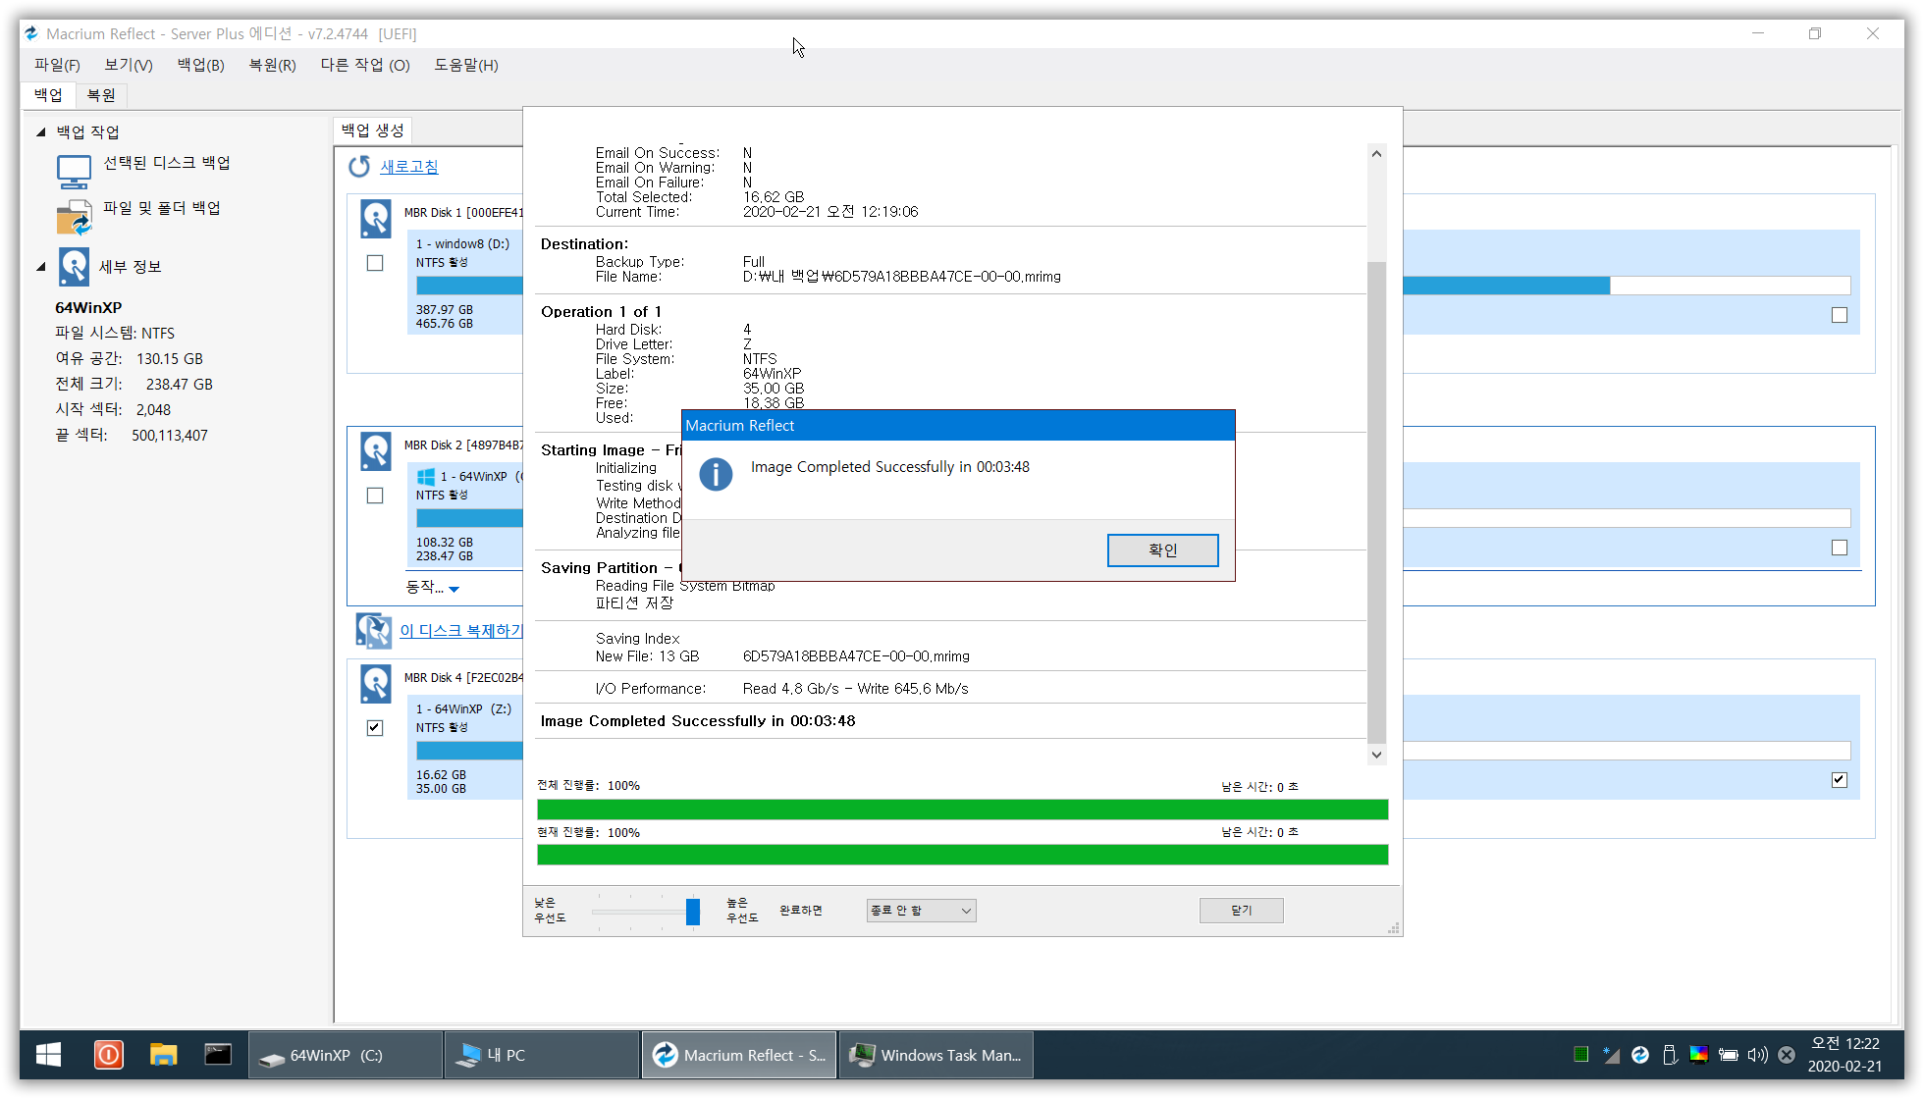Collapse the 백업 작업 tree section
The width and height of the screenshot is (1924, 1099).
[x=41, y=131]
